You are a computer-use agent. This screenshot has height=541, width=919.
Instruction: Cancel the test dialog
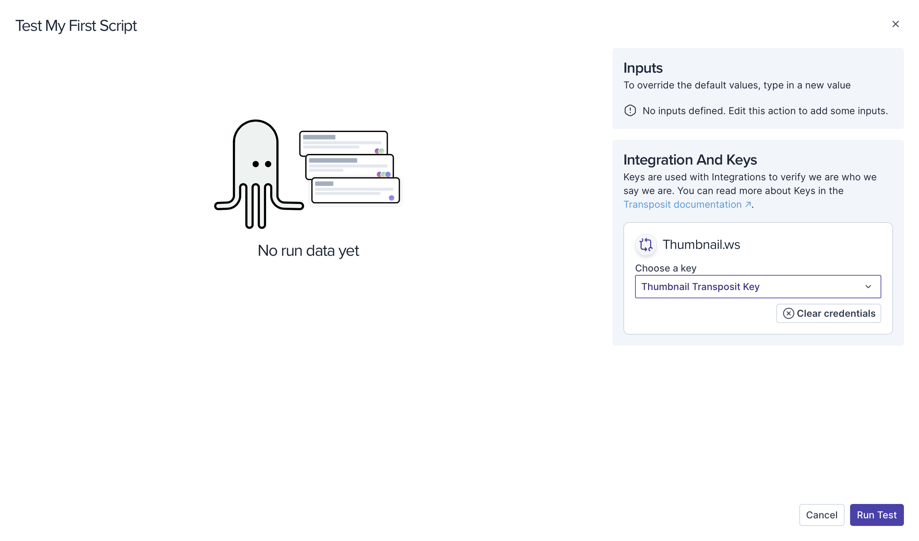coord(821,515)
